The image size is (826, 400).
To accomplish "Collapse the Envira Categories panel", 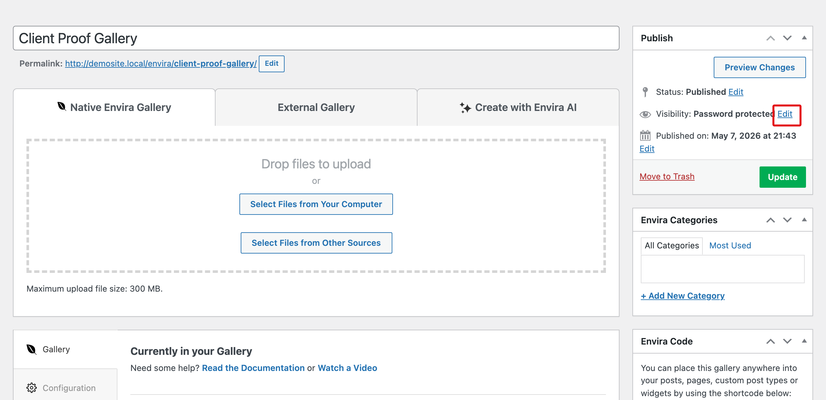I will coord(804,220).
